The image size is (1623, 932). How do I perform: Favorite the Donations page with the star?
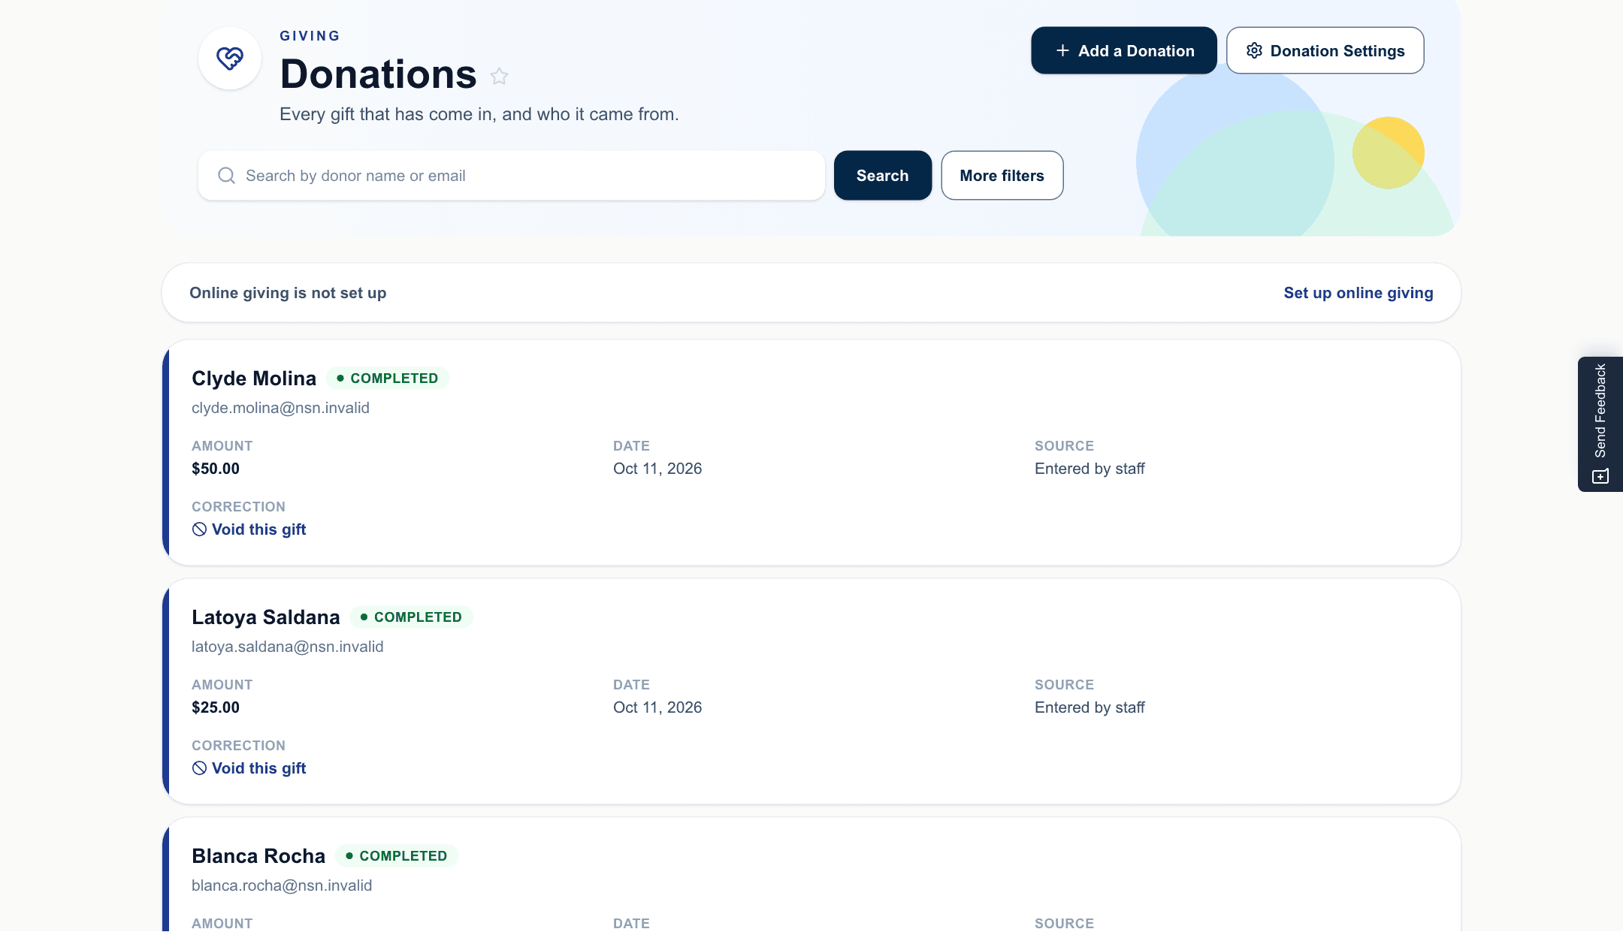[500, 76]
